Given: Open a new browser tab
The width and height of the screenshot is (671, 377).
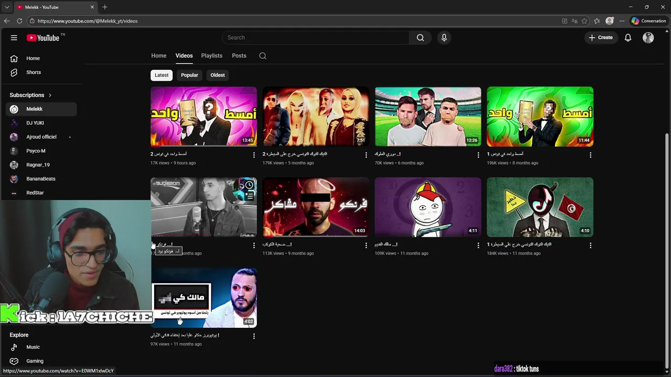Looking at the screenshot, I should pos(105,7).
